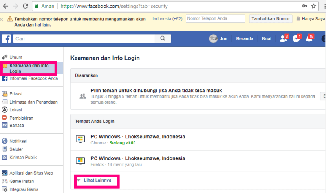Screen dimensions: 326x193
Task: Open Lokasi settings
Action: (x=15, y=110)
